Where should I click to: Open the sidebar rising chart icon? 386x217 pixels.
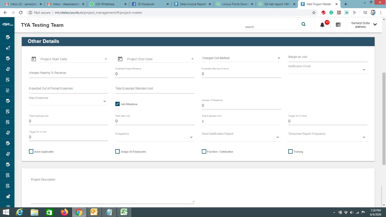pos(8,197)
